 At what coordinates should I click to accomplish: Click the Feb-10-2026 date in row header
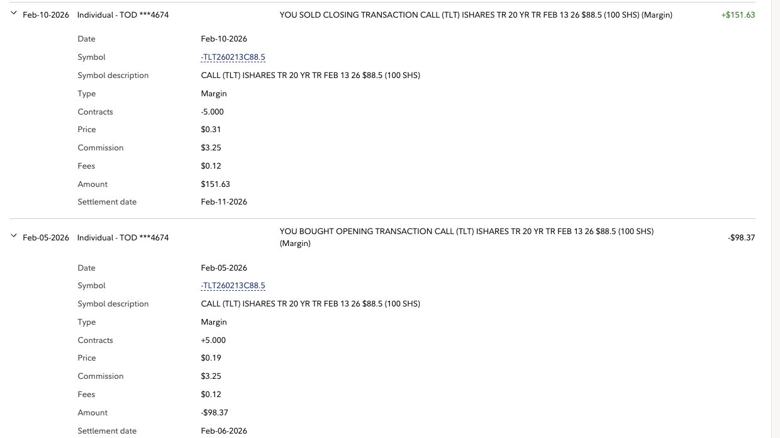tap(46, 15)
